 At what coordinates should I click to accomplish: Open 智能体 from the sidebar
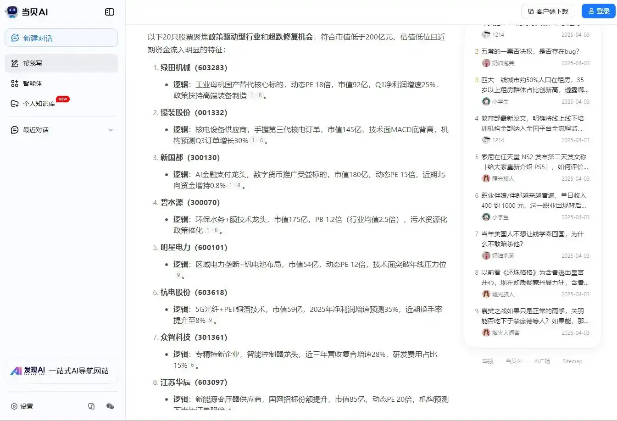pos(14,83)
